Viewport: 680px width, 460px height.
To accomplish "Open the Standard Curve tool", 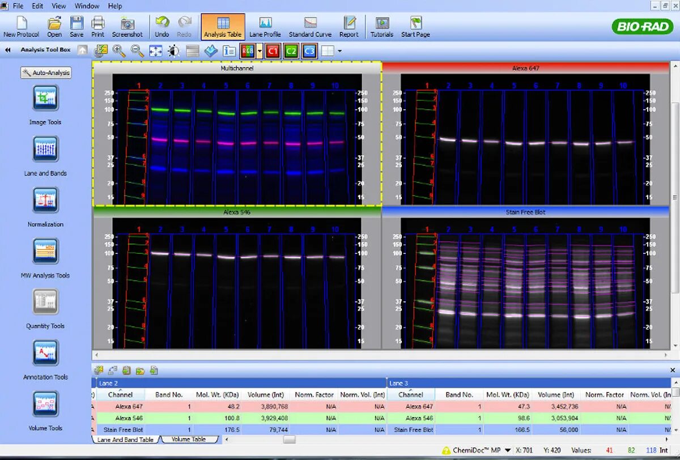I will coord(310,26).
